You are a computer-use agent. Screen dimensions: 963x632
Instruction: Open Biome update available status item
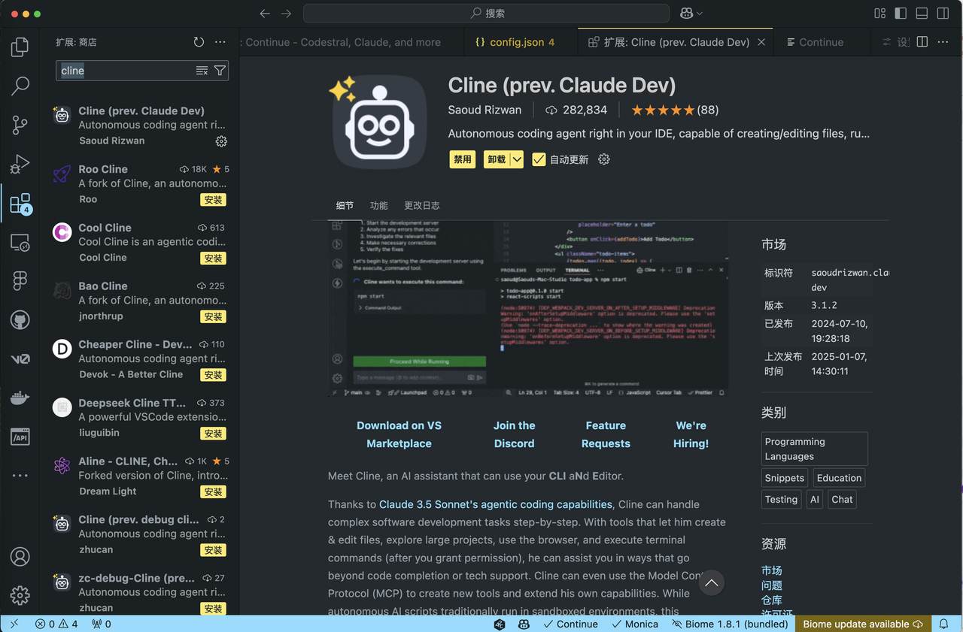point(862,624)
